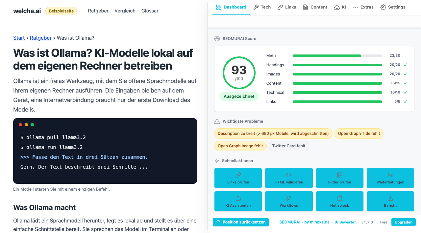Image resolution: width=421 pixels, height=233 pixels.
Task: Follow the Ratgeber breadcrumb link
Action: [41, 38]
